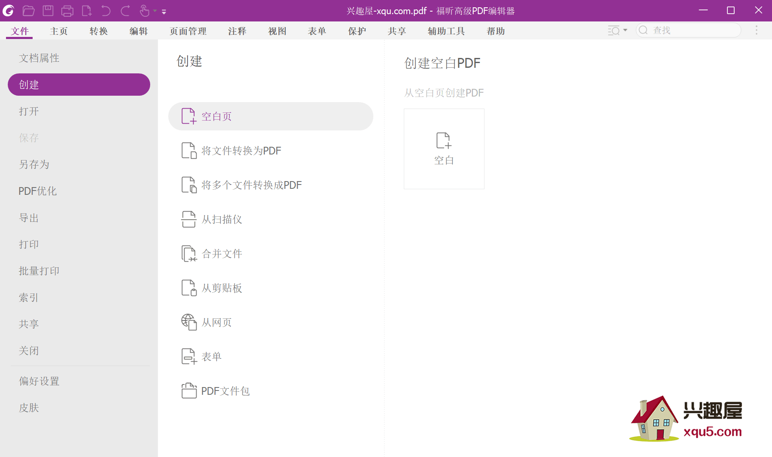Screen dimensions: 772x457
Task: Open the Customize Quick Access Toolbar dropdown
Action: coord(164,12)
